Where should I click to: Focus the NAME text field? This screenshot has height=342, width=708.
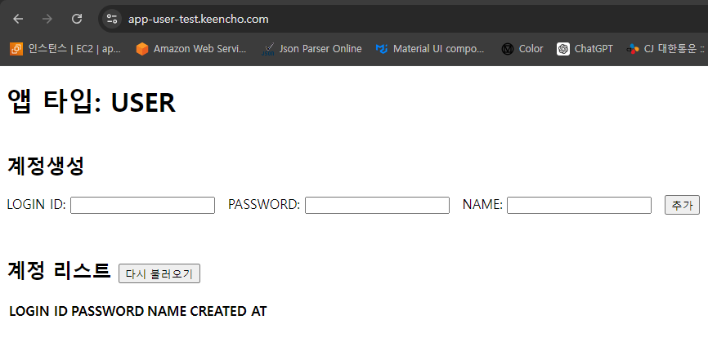579,205
